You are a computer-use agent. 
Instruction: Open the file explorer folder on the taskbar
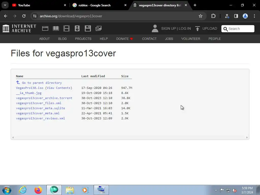70,190
